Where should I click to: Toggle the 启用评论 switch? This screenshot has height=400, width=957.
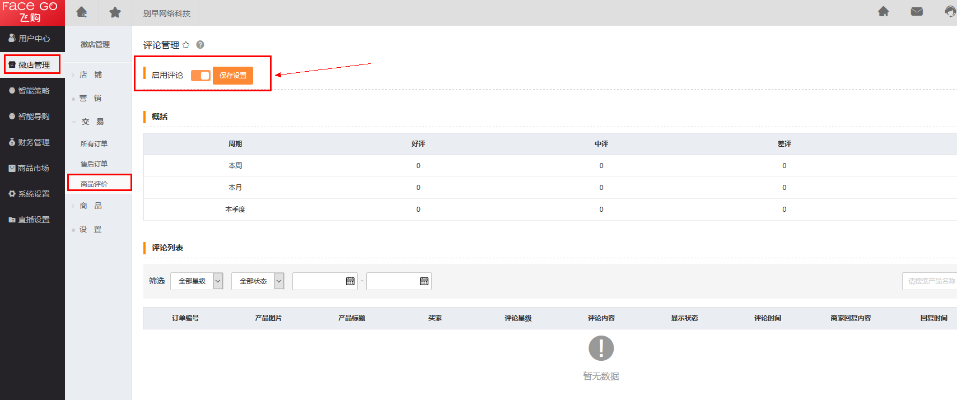click(200, 75)
